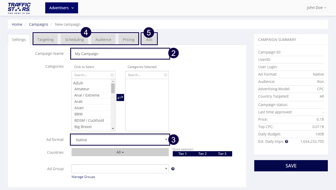
Task: Open the Advertisers dropdown menu
Action: click(62, 8)
